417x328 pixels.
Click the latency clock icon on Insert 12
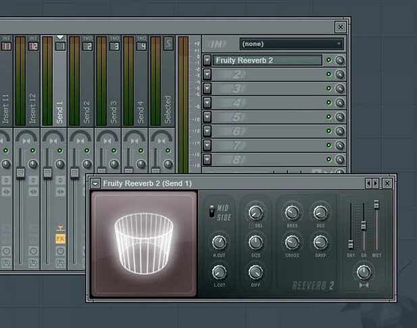pyautogui.click(x=33, y=251)
